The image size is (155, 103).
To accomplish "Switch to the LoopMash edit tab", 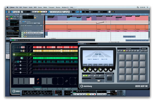I will coord(67,89).
